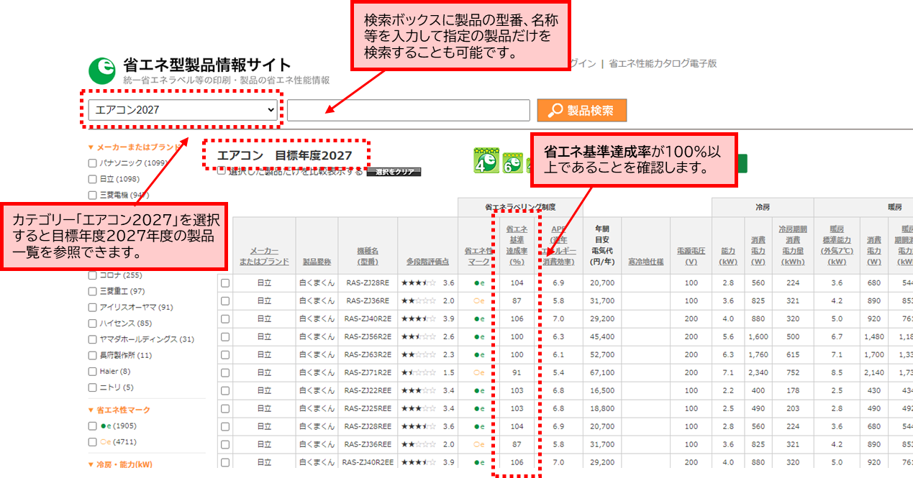Select the RAS-ZJ28RE row checkbox

[225, 283]
